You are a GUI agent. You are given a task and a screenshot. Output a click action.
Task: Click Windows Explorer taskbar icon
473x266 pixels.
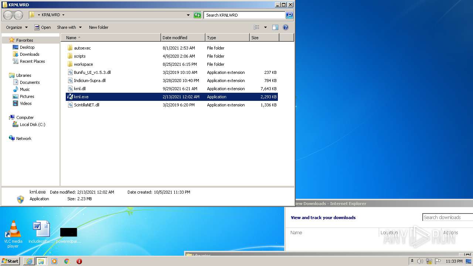(41, 261)
